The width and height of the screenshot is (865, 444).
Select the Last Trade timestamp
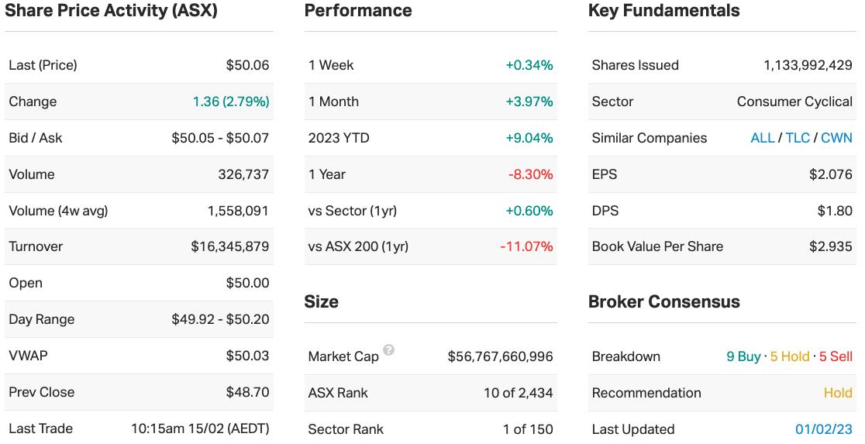click(200, 429)
